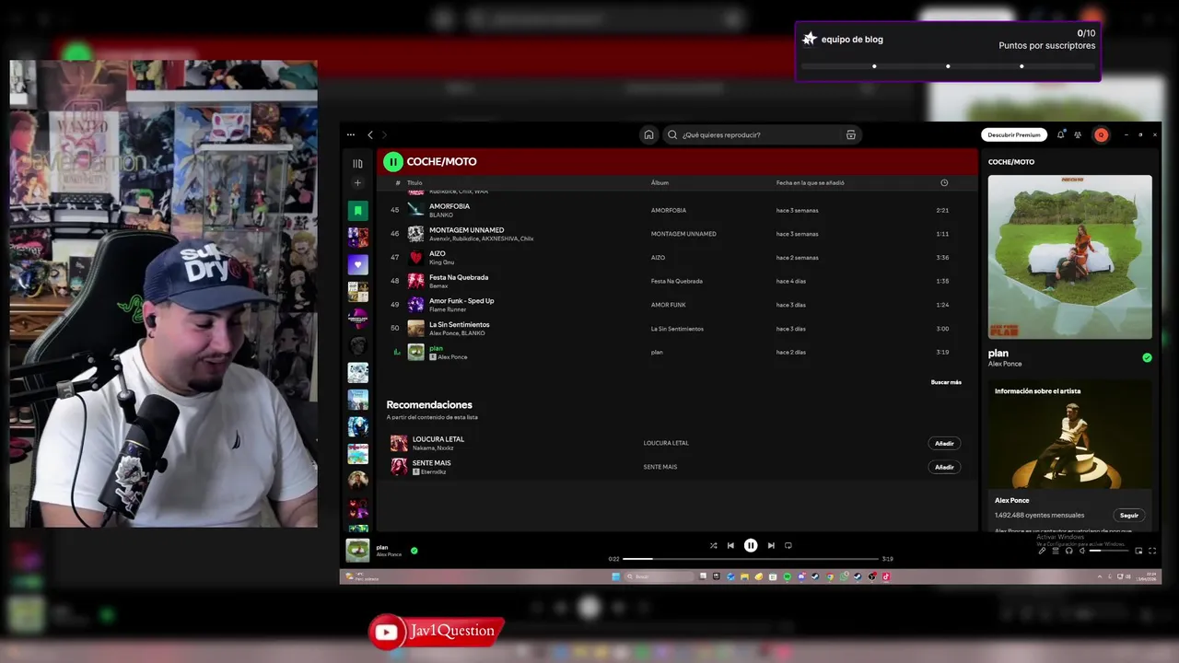Open the AMOR FUNK album link
1179x663 pixels.
point(668,305)
